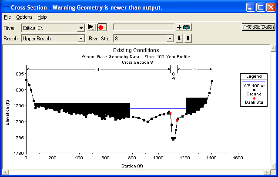Image resolution: width=278 pixels, height=177 pixels.
Task: Open the Options menu
Action: tap(24, 17)
